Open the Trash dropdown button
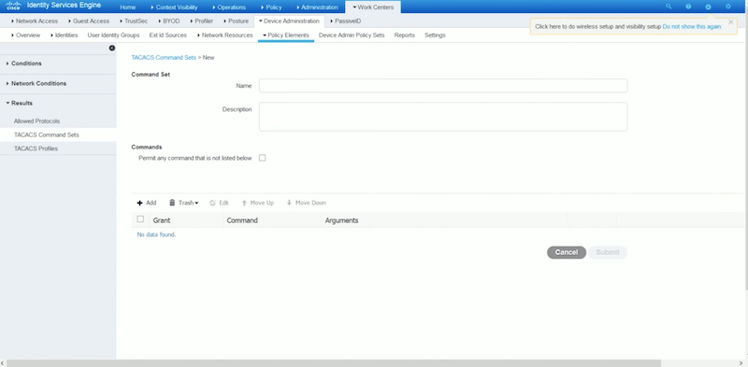 click(x=184, y=203)
